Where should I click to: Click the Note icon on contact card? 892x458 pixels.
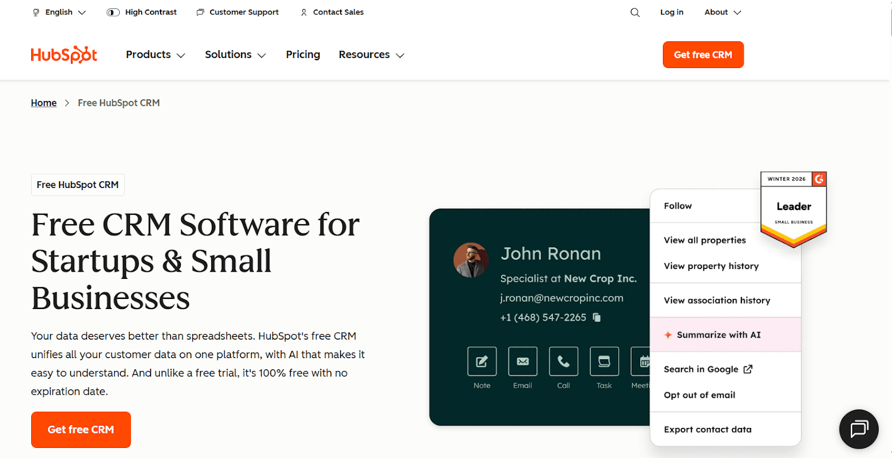(482, 361)
